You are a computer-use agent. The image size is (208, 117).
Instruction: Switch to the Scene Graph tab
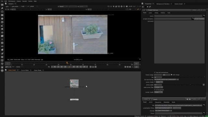[x=178, y=4]
